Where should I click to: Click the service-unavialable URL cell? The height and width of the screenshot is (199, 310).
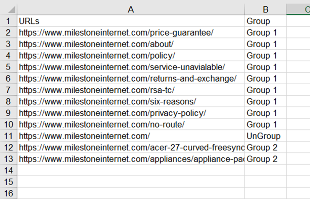click(131, 67)
